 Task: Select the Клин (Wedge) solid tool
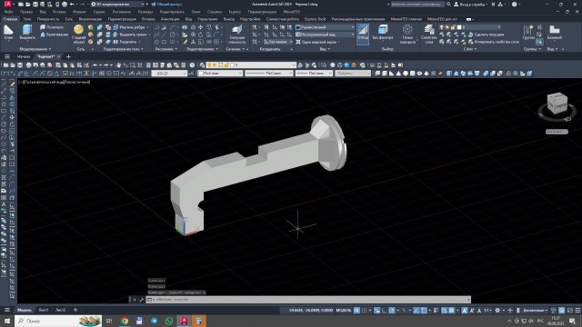(x=8, y=33)
